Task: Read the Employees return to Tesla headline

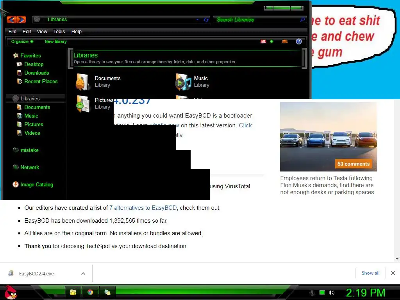Action: (x=327, y=185)
